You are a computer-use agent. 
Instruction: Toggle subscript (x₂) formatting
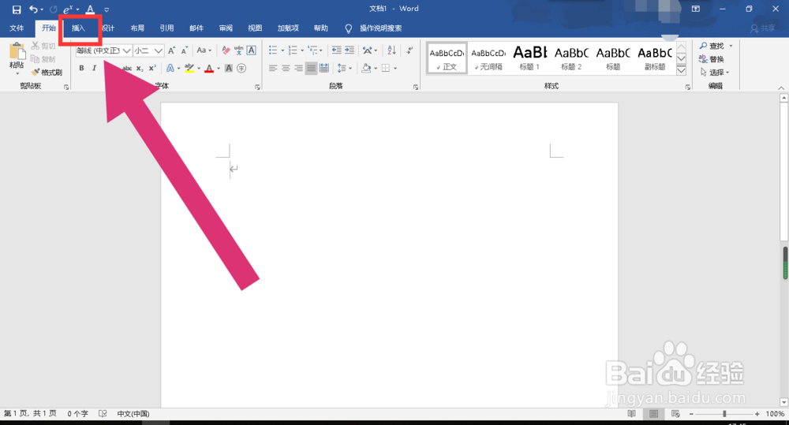(140, 68)
